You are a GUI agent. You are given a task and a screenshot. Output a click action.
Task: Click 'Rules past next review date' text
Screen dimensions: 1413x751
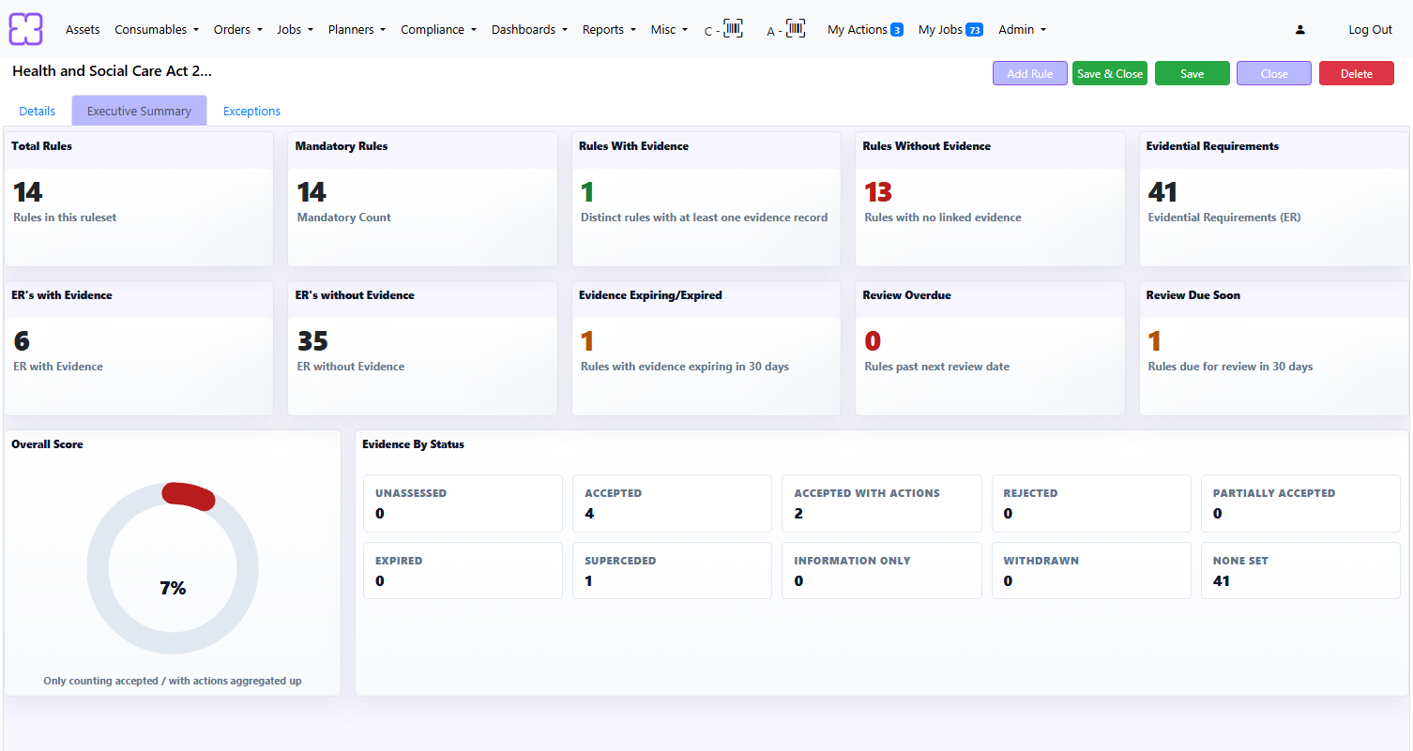(937, 367)
